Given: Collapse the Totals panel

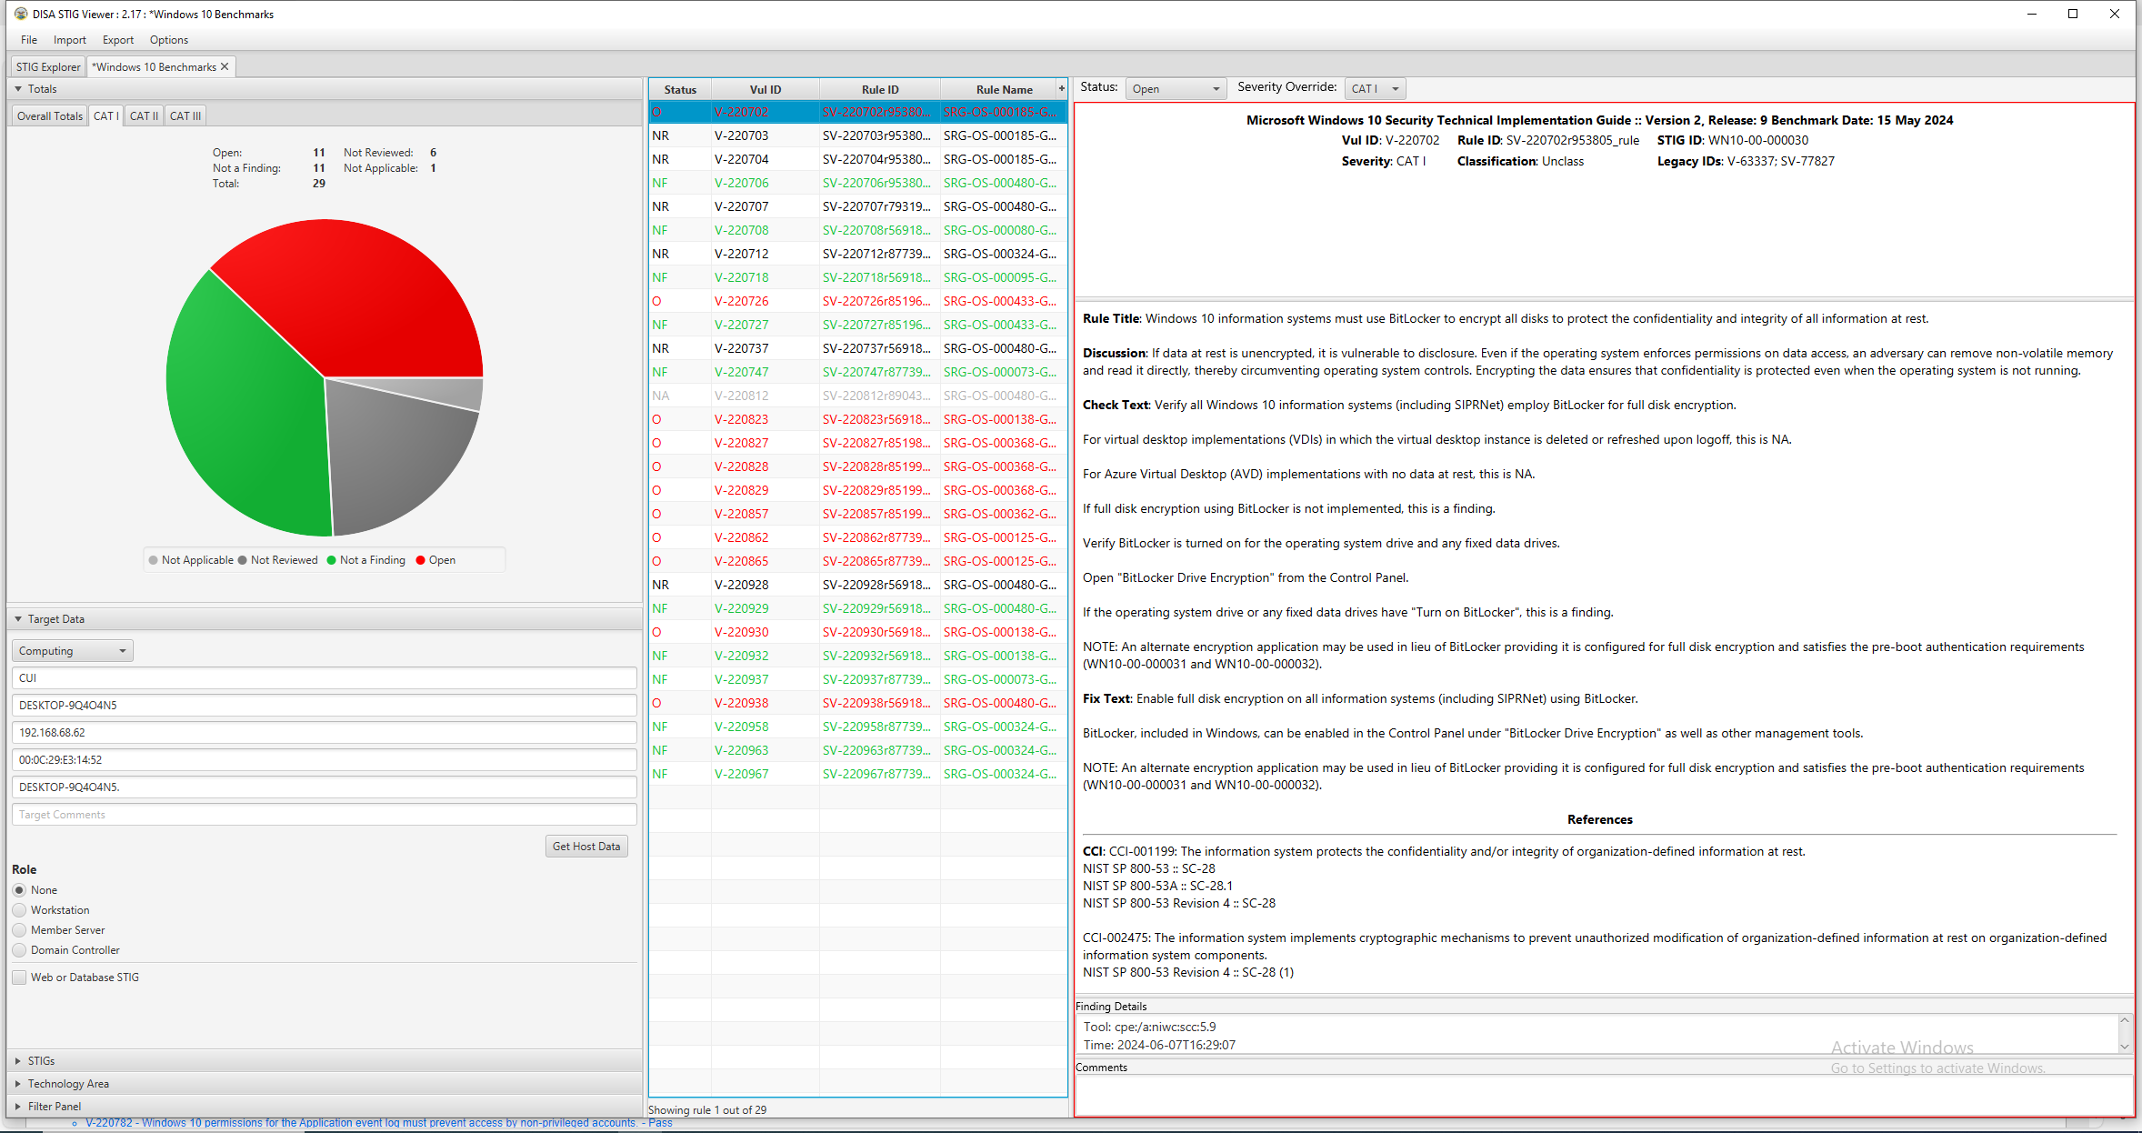Looking at the screenshot, I should tap(18, 88).
